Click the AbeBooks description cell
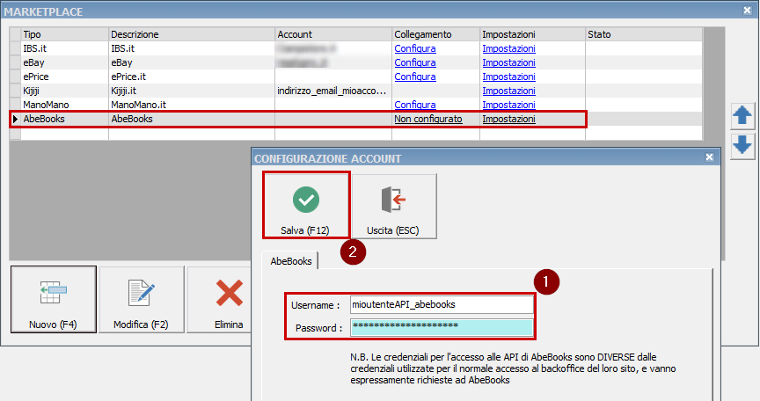Screen dimensions: 760x401 [x=192, y=119]
